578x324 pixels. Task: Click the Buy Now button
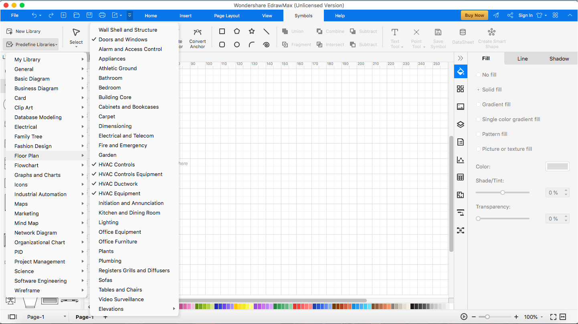pos(475,15)
